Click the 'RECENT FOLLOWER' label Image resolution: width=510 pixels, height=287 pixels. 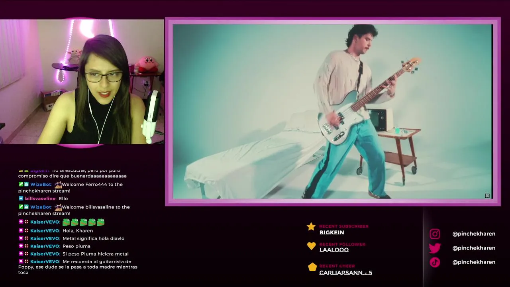pos(342,244)
